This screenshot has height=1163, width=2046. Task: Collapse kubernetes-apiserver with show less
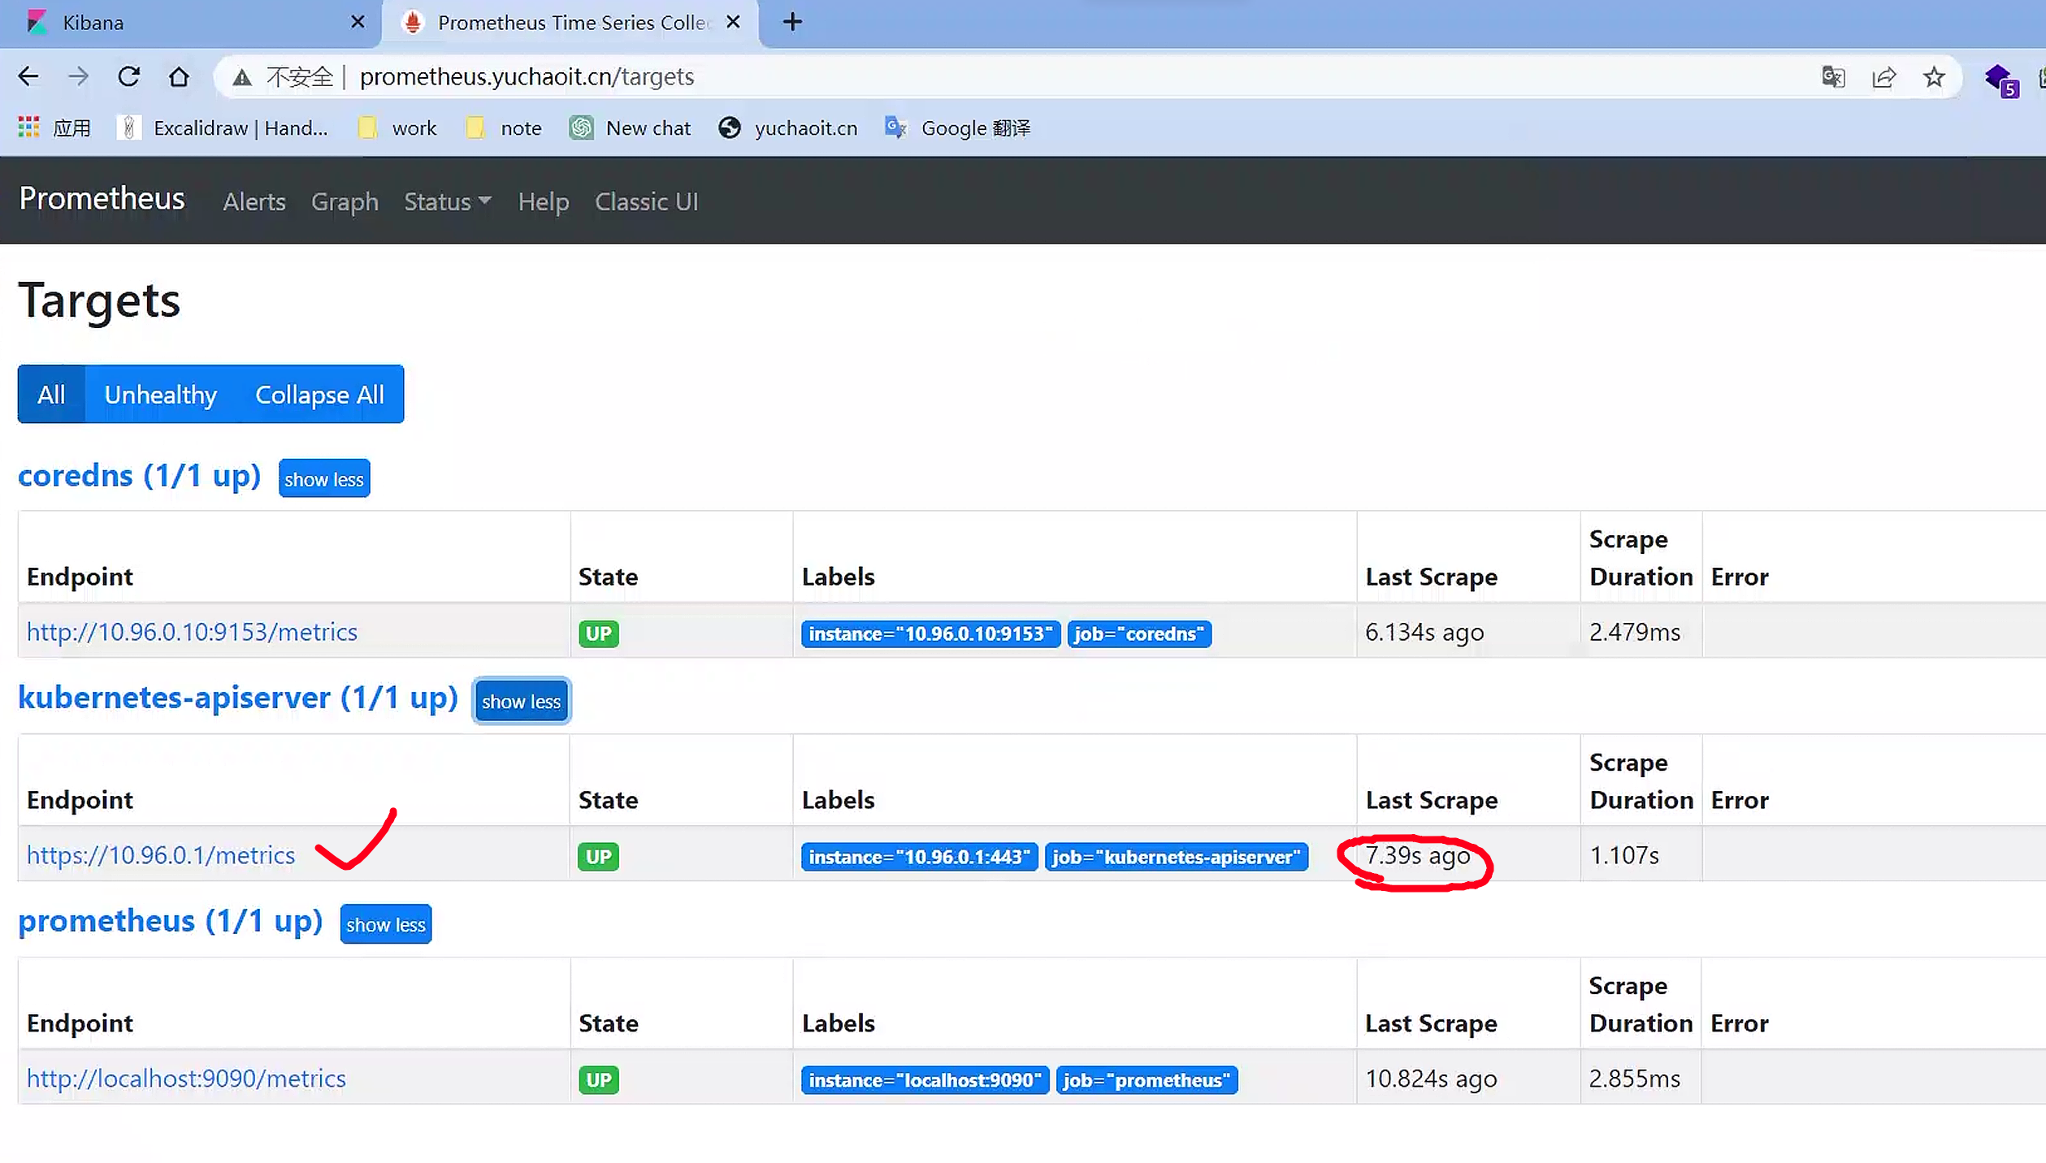coord(521,702)
